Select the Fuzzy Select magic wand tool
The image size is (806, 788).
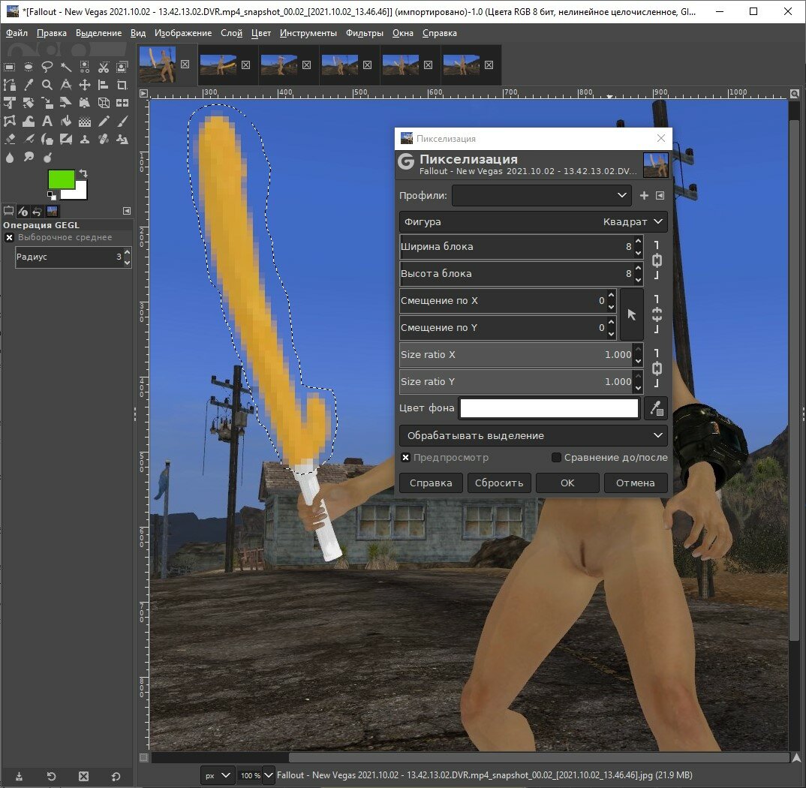pyautogui.click(x=66, y=67)
